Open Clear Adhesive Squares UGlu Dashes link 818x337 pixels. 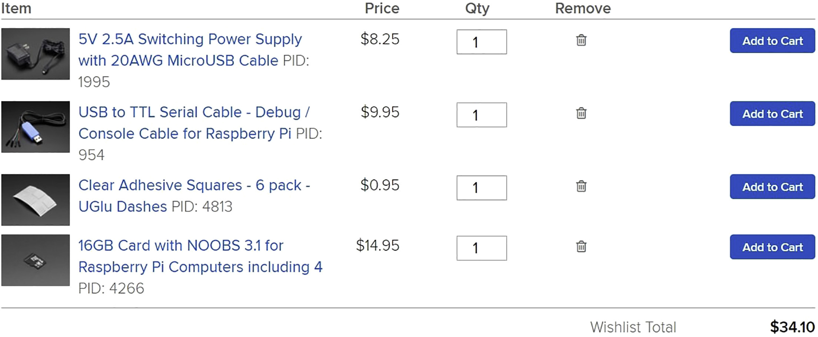click(194, 196)
